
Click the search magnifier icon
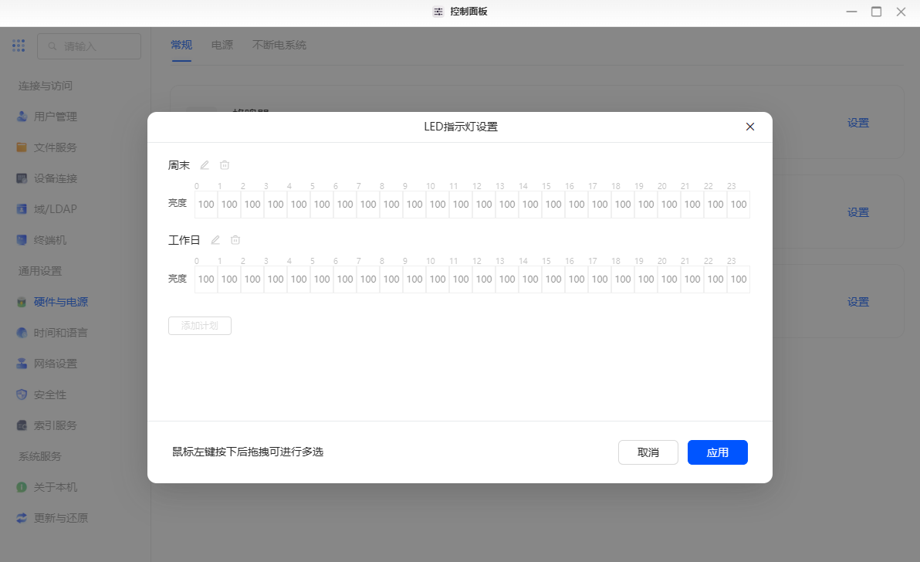coord(52,46)
